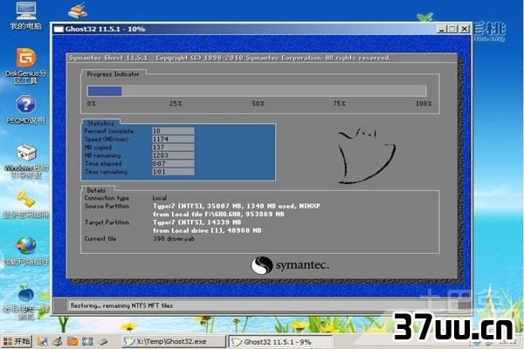Click the Percent complete value 10
This screenshot has width=524, height=349.
click(173, 131)
